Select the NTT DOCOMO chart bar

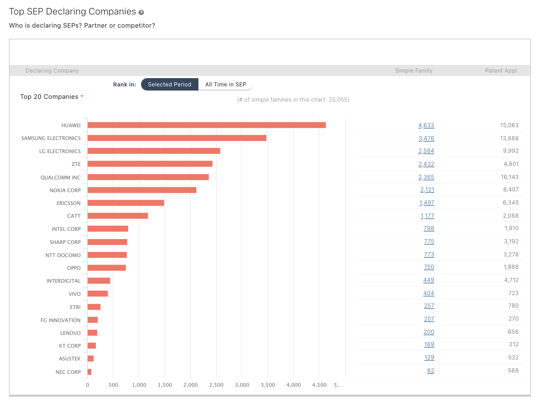pos(107,255)
